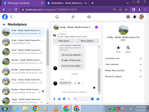Send a thumbs-up like
This screenshot has height=112, width=149.
[98, 99]
